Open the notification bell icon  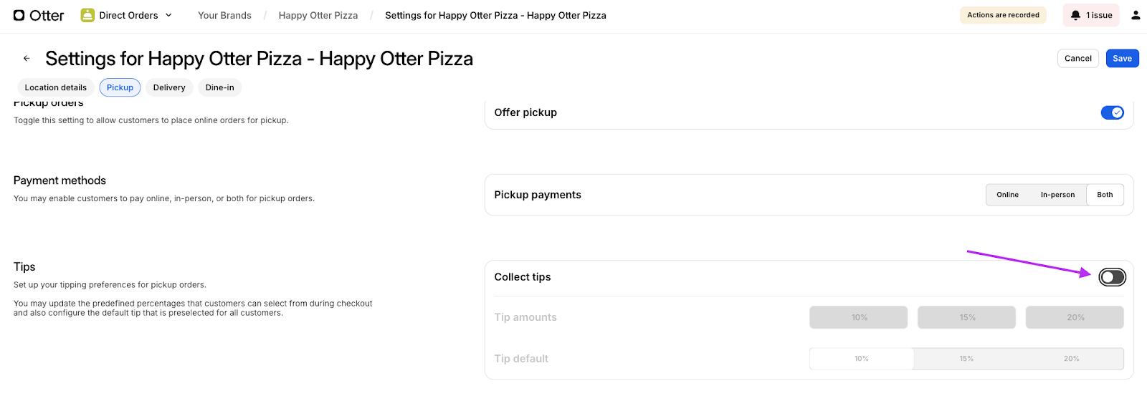click(x=1075, y=15)
